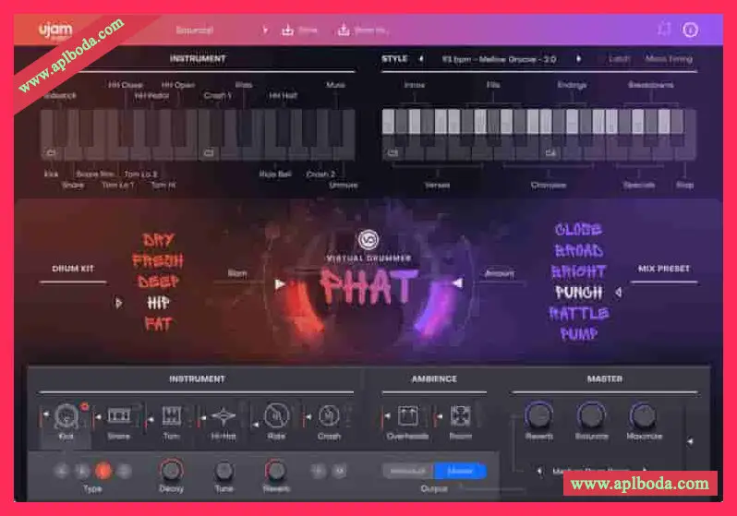
Task: Click the Tune knob
Action: (224, 471)
